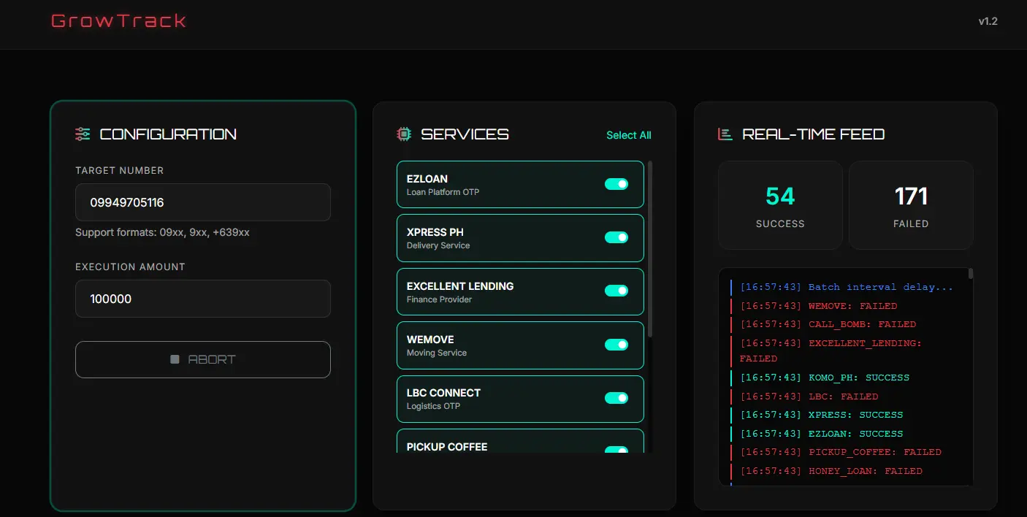Image resolution: width=1027 pixels, height=517 pixels.
Task: Click 'Logistics OTP' subtitle text
Action: 433,406
